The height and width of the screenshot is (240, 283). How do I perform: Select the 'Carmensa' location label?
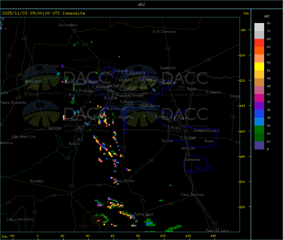pyautogui.click(x=192, y=160)
